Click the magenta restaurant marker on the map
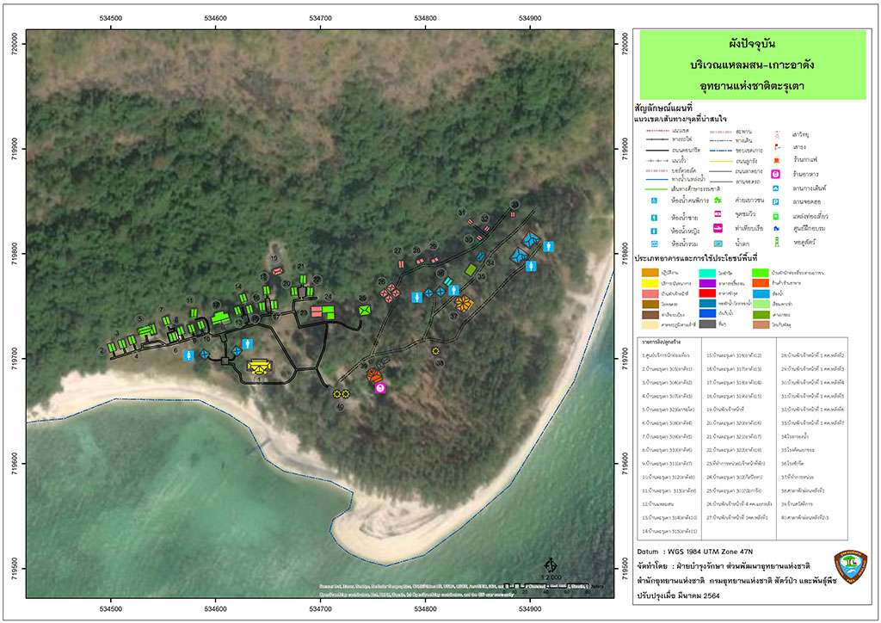 click(x=380, y=387)
